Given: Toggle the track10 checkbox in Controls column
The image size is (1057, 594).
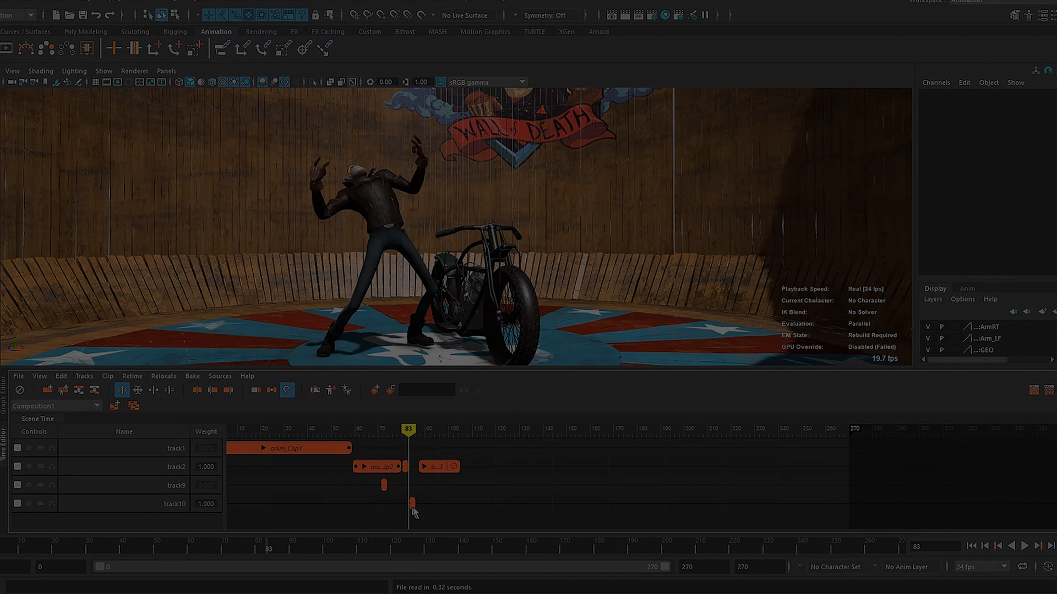Looking at the screenshot, I should 18,503.
